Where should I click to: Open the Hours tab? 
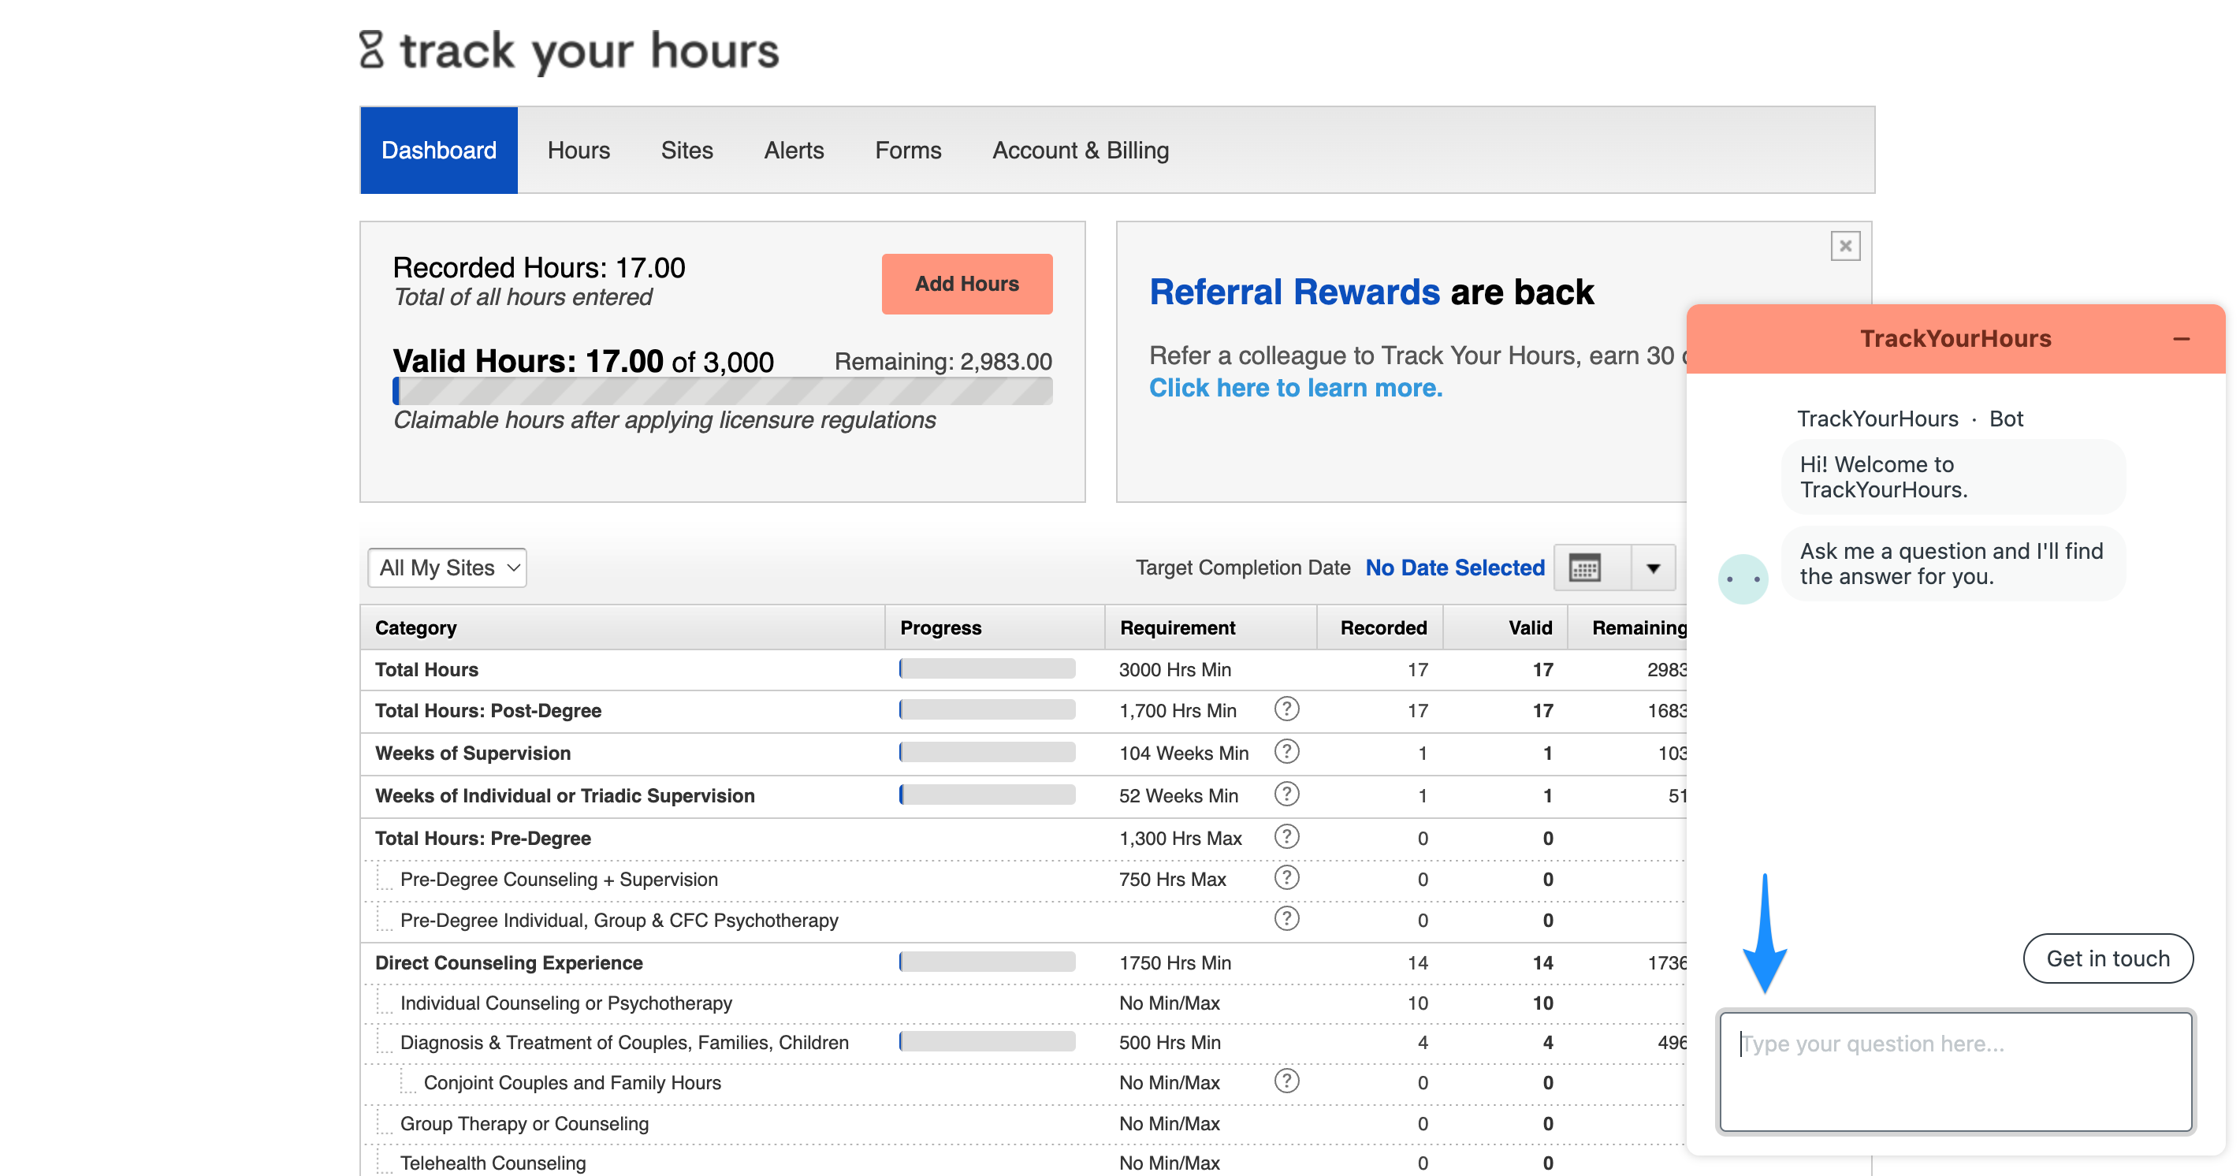579,151
